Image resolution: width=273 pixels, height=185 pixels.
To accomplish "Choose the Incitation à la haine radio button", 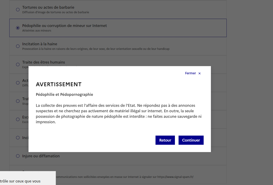I will [x=18, y=46].
